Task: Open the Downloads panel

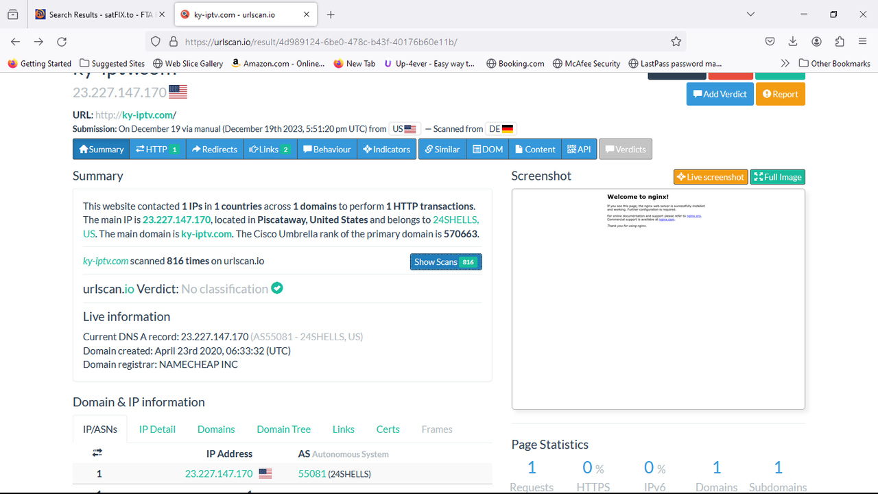Action: click(793, 42)
